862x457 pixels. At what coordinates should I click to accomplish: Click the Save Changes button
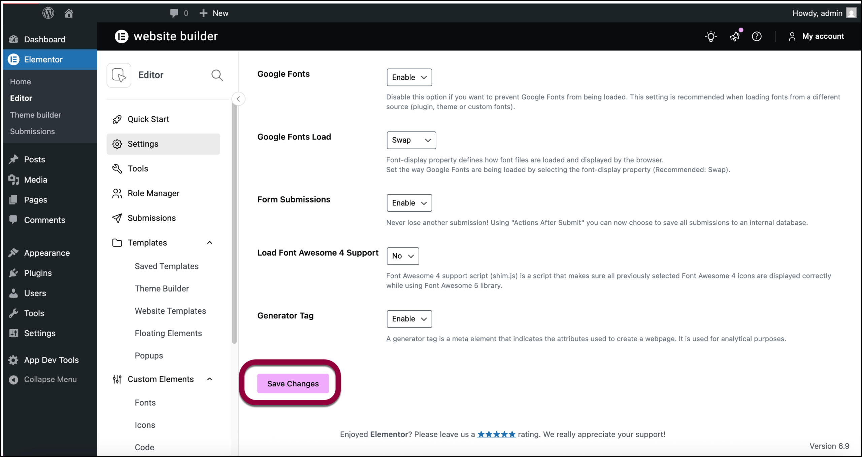coord(293,383)
